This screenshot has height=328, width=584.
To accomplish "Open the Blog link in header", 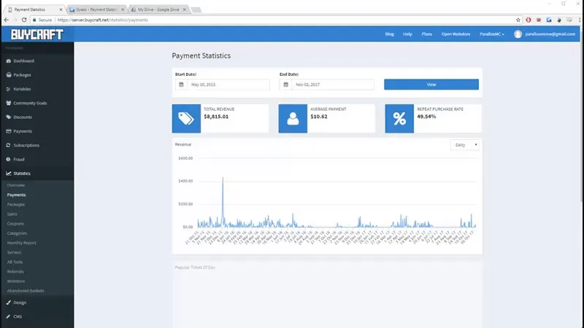I will click(390, 34).
